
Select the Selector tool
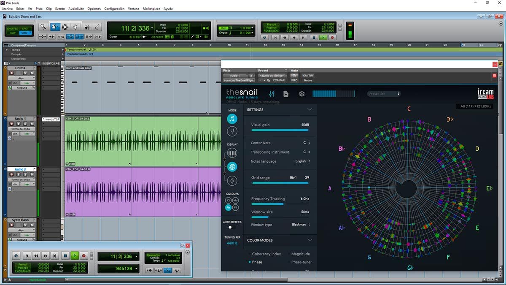tap(65, 27)
